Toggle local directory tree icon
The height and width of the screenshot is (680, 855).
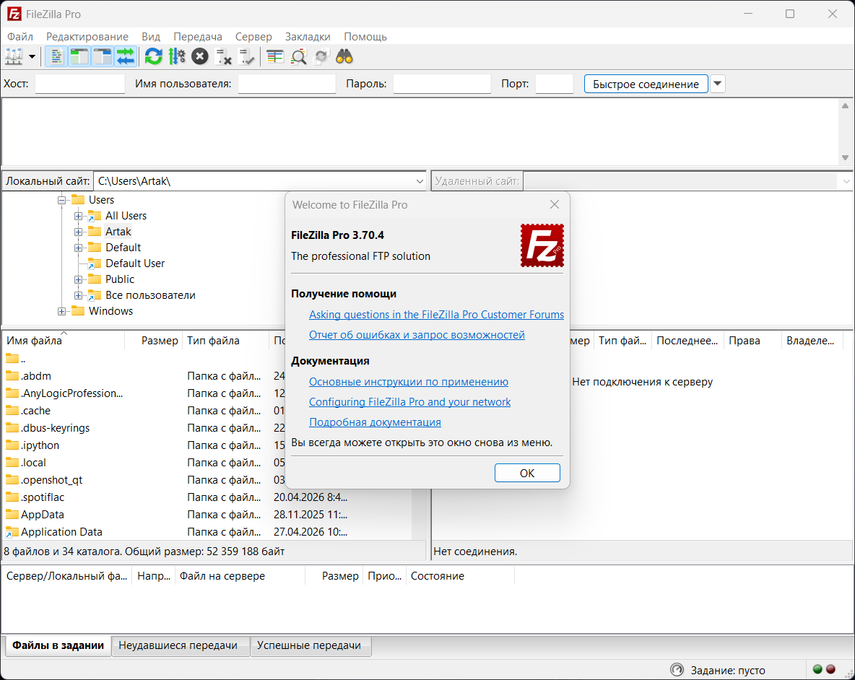pos(79,56)
